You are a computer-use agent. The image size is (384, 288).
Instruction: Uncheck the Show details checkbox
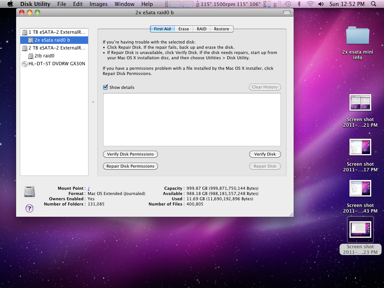(x=105, y=87)
